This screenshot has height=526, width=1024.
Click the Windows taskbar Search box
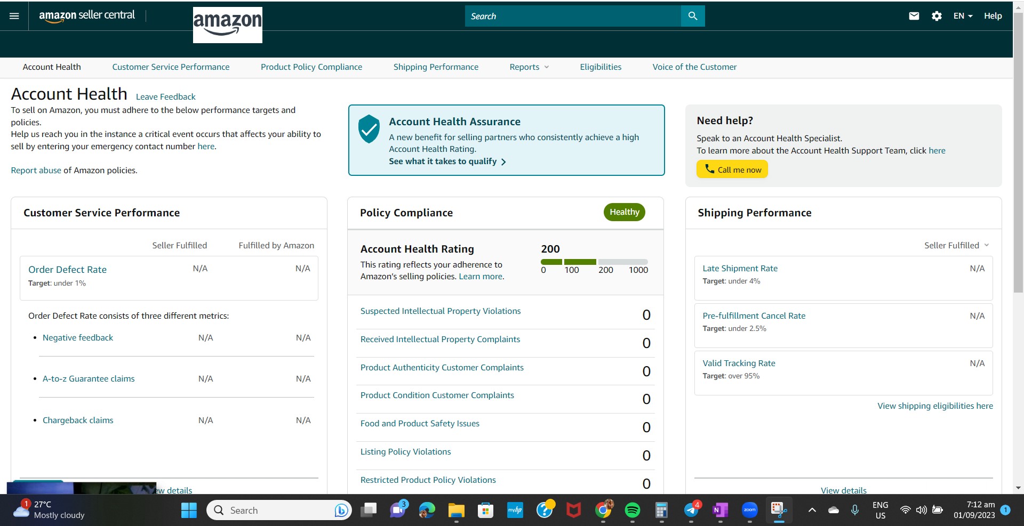click(279, 511)
